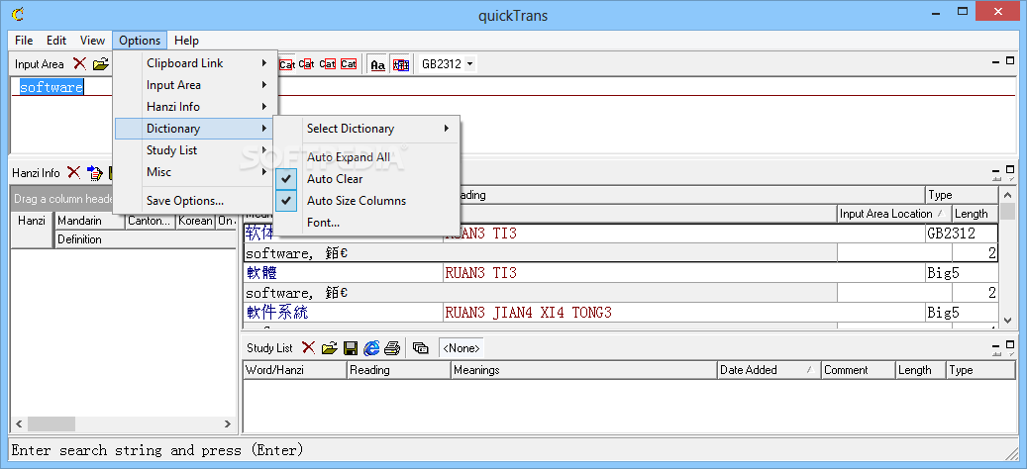
Task: Minimize the Study List panel
Action: [x=997, y=345]
